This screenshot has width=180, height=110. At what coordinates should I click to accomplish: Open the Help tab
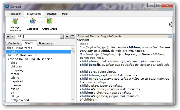[x=65, y=14]
